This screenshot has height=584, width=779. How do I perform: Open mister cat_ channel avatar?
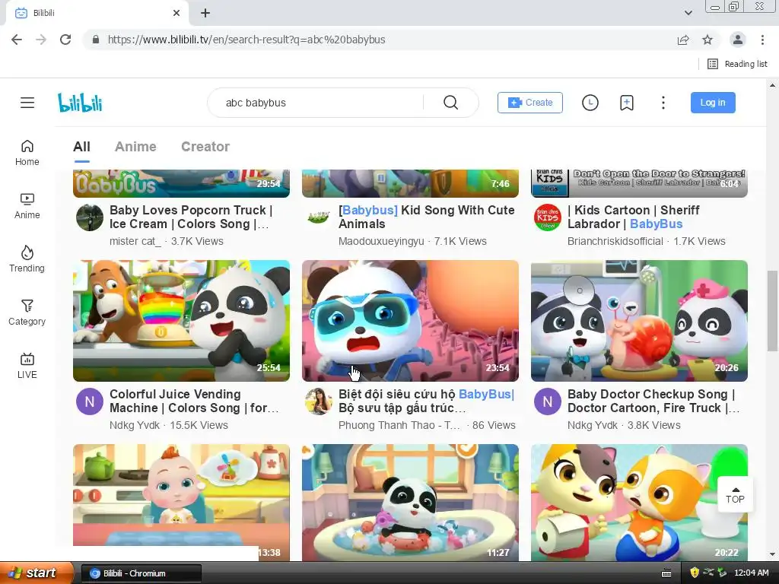click(x=90, y=217)
